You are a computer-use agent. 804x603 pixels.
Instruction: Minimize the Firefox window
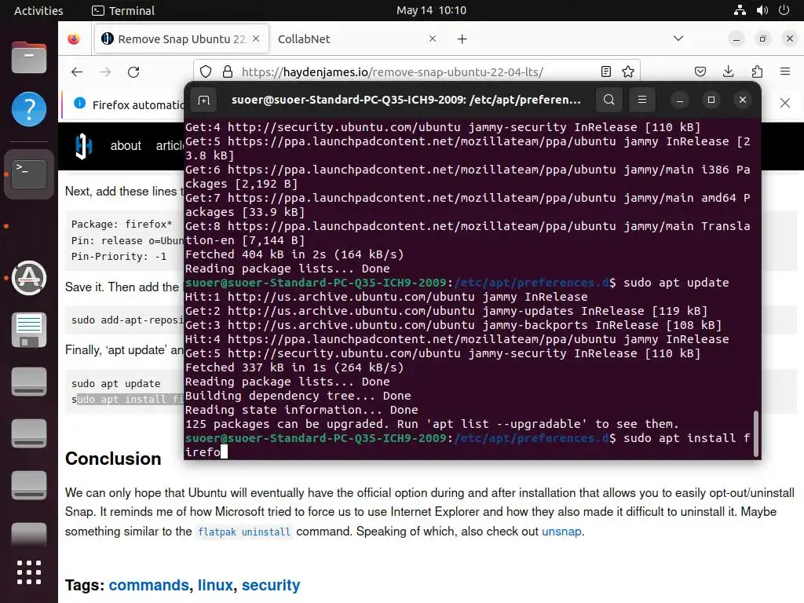point(736,39)
